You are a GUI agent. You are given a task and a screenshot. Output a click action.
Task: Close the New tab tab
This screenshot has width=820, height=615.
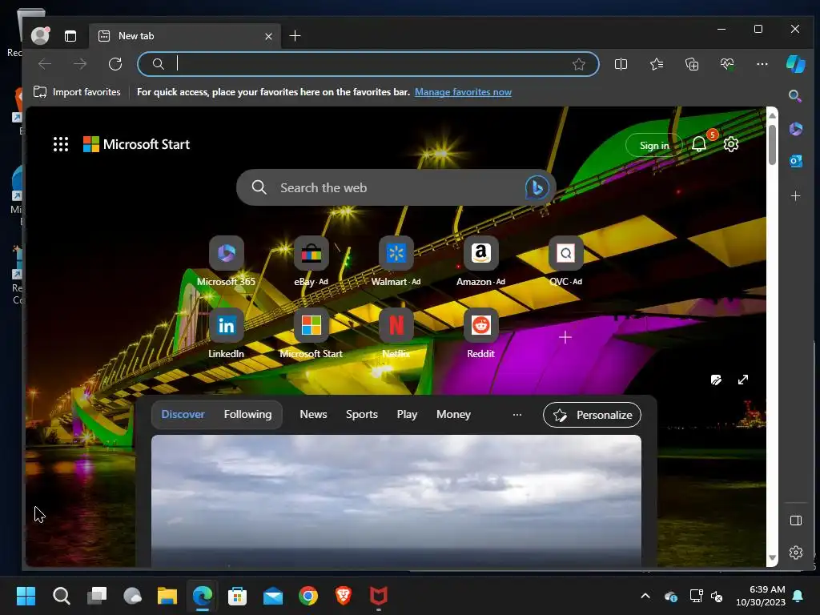coord(268,36)
